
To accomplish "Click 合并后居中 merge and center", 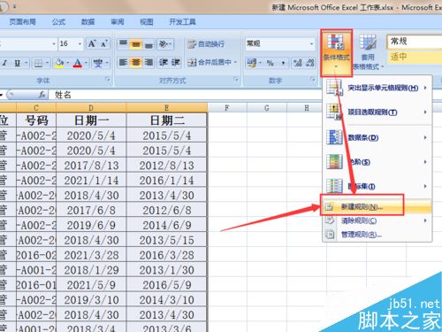I will click(x=210, y=62).
